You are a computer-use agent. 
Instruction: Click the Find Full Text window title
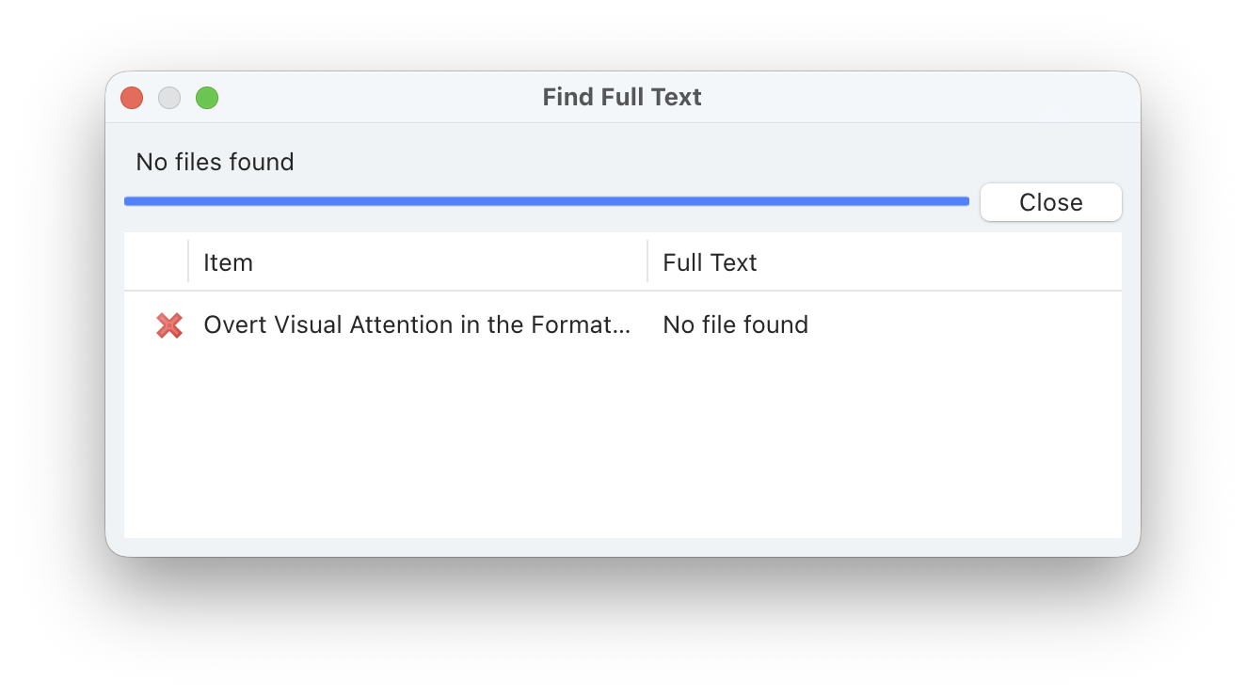click(622, 98)
